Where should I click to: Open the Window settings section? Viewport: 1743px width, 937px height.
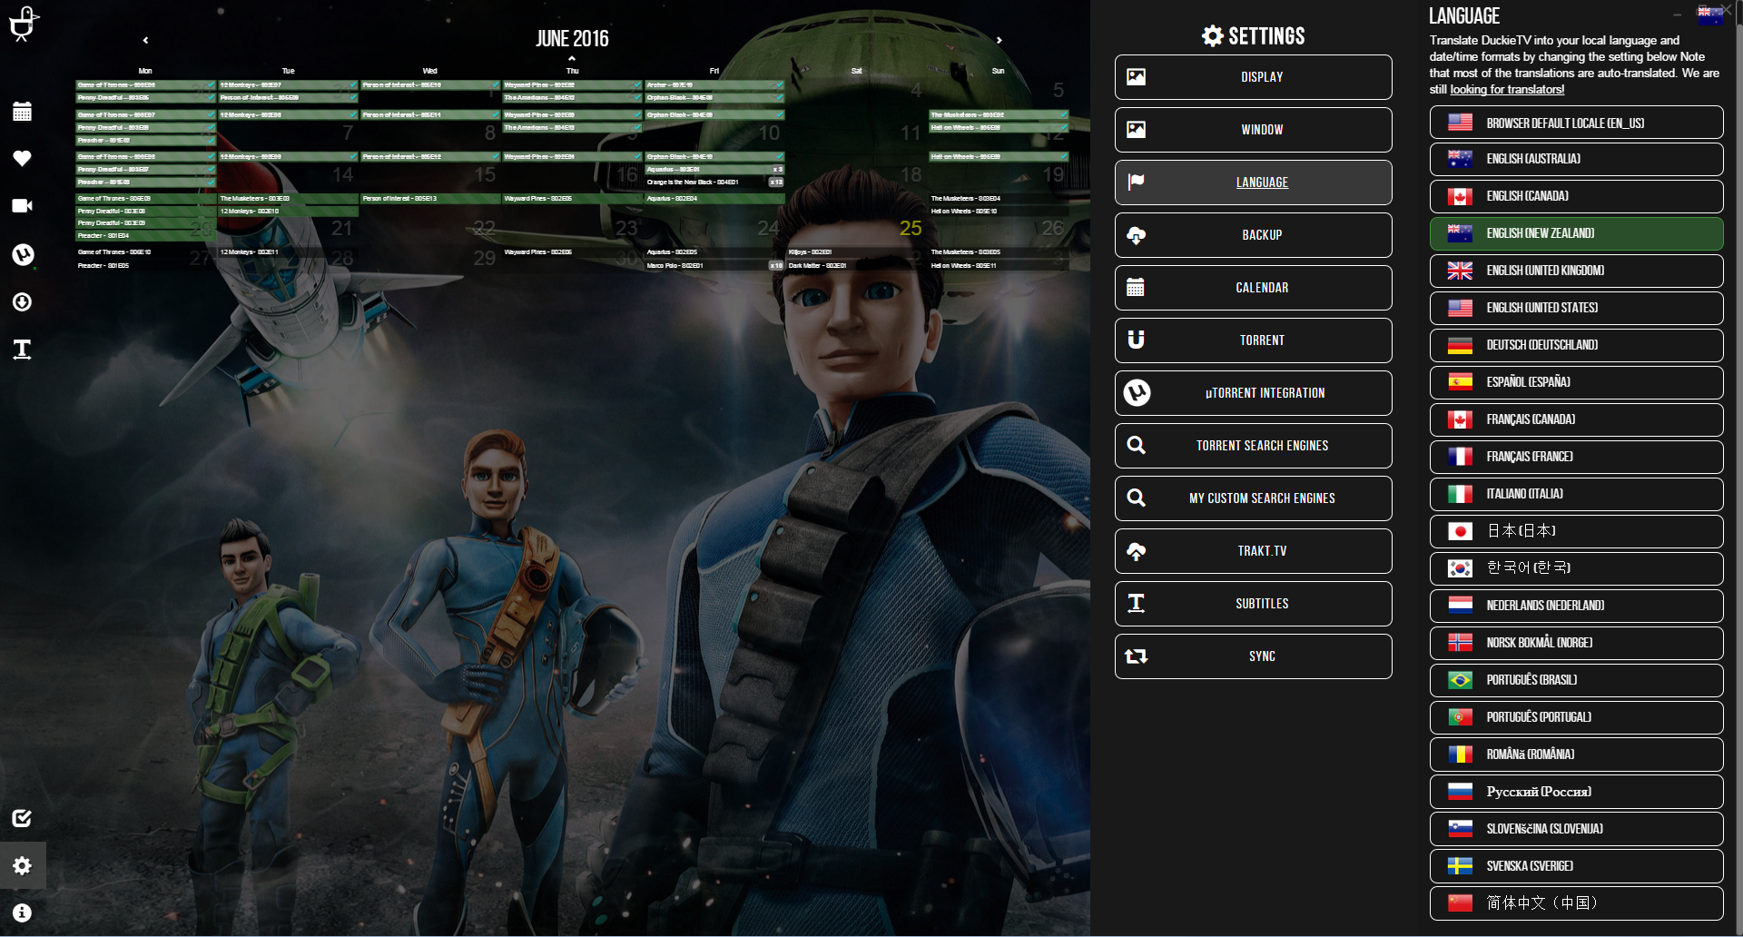point(1253,130)
